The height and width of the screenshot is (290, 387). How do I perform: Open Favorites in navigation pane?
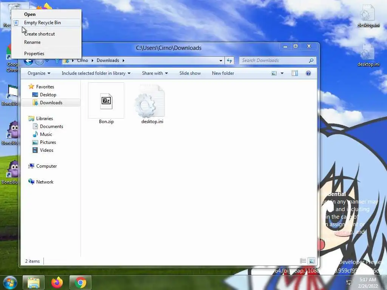(45, 87)
